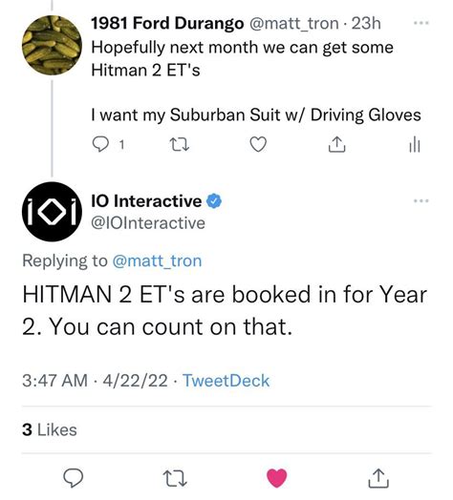Retweet IO Interactive's HITMAN 2 reply
453x500 pixels.
(175, 478)
